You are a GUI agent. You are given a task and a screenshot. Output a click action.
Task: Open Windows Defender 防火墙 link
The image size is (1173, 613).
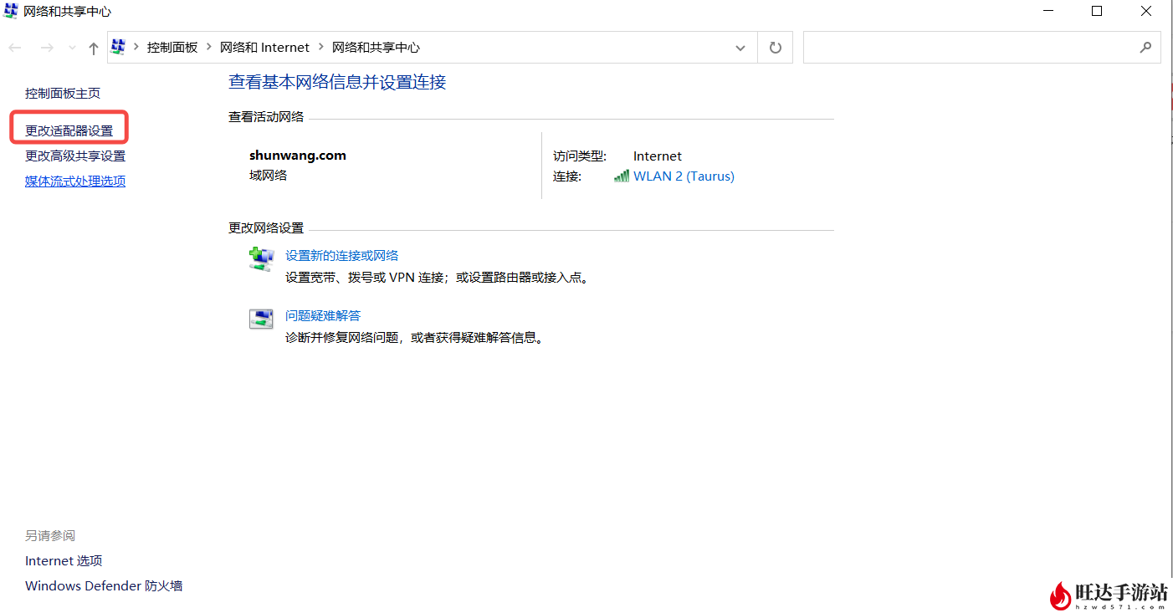point(104,585)
